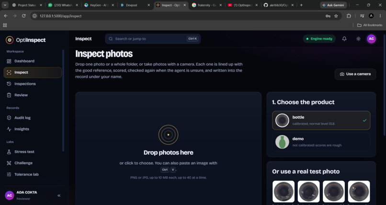Viewport: 386px width, 205px height.
Task: Click the page's vertical scrollbar
Action: [384, 85]
